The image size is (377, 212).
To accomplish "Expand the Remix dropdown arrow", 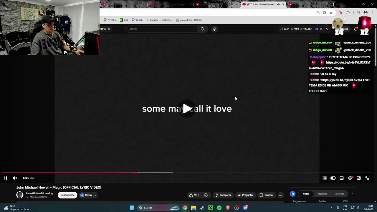I will pyautogui.click(x=95, y=195).
